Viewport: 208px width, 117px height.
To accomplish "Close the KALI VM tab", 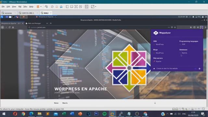I will [51, 13].
